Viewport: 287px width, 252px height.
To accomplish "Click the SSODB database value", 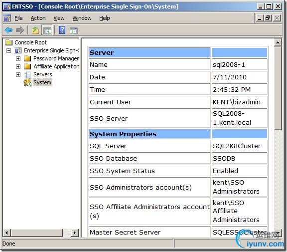I will (224, 159).
